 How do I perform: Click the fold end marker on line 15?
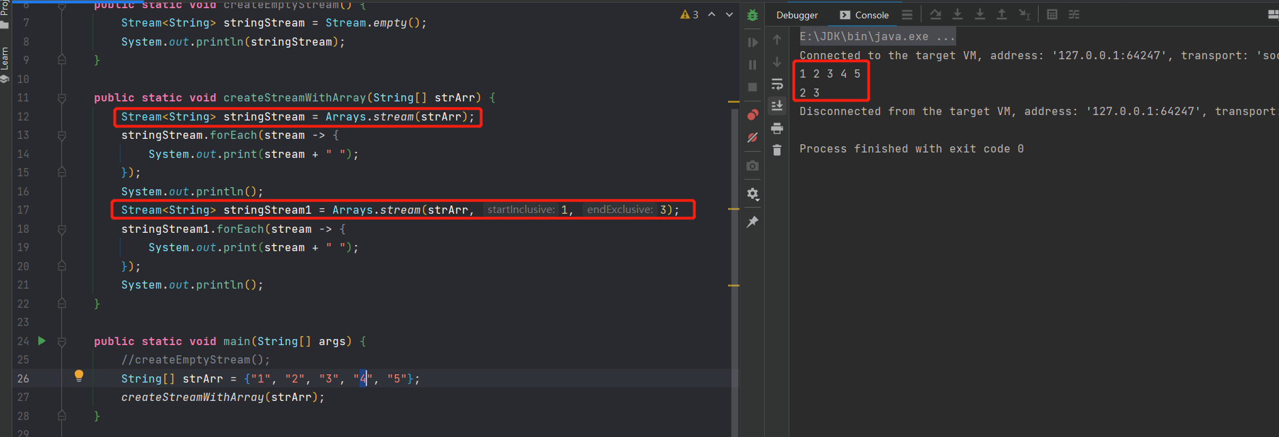point(62,173)
